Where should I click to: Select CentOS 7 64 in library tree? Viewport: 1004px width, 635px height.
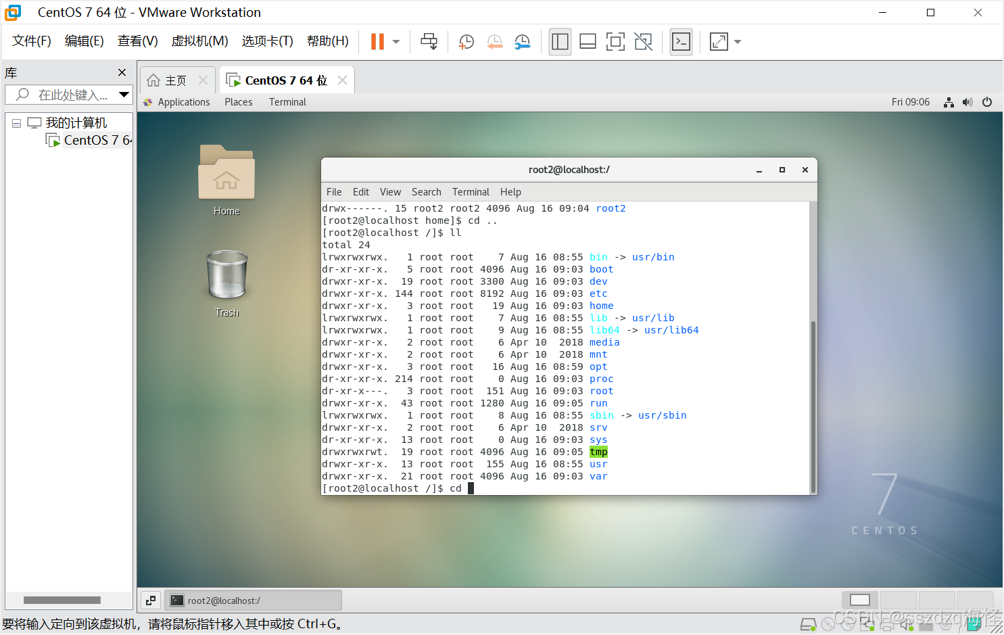[x=89, y=140]
